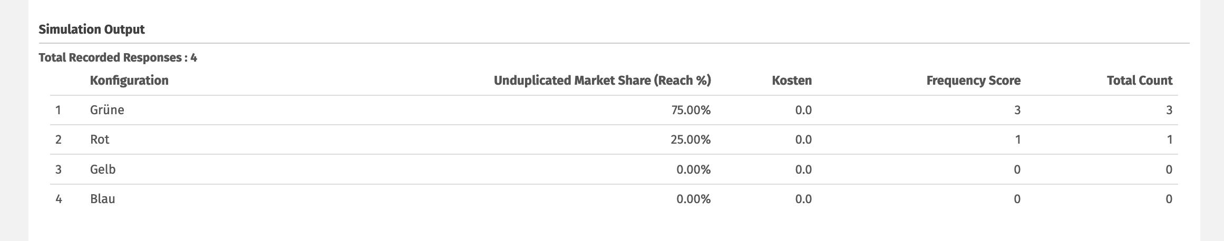Click the Total Recorded Responses text

[x=118, y=57]
